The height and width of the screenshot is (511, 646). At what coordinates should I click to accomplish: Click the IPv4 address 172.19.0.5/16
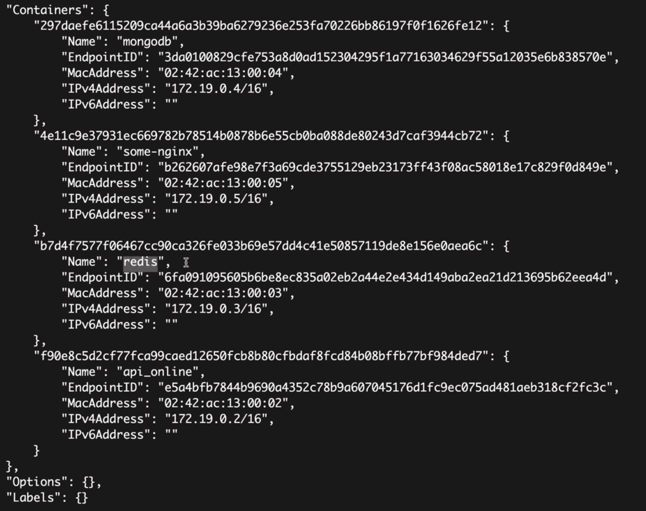coord(216,199)
